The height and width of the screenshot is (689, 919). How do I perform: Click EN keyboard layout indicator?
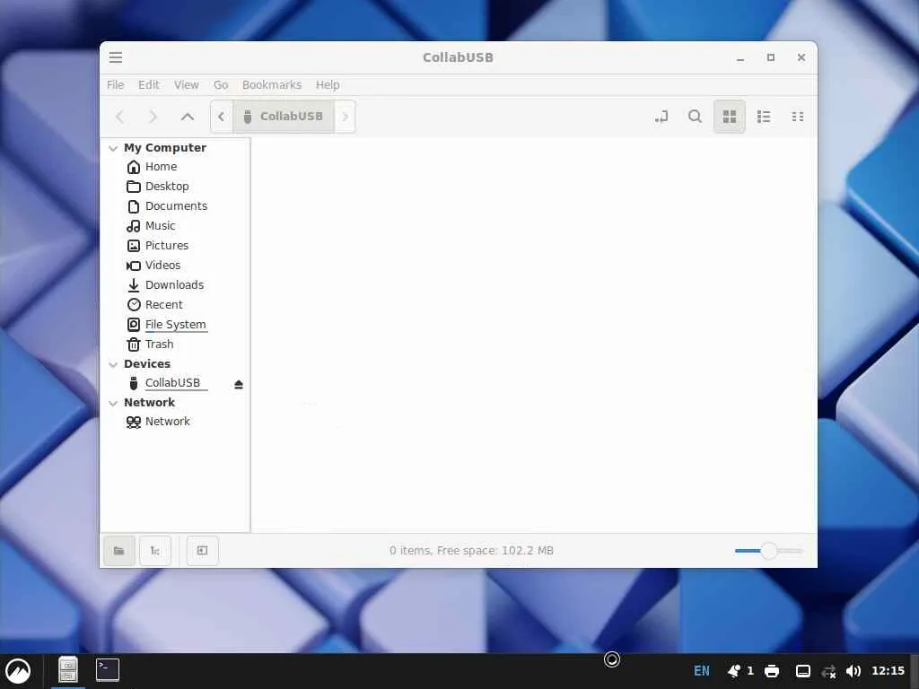[702, 671]
